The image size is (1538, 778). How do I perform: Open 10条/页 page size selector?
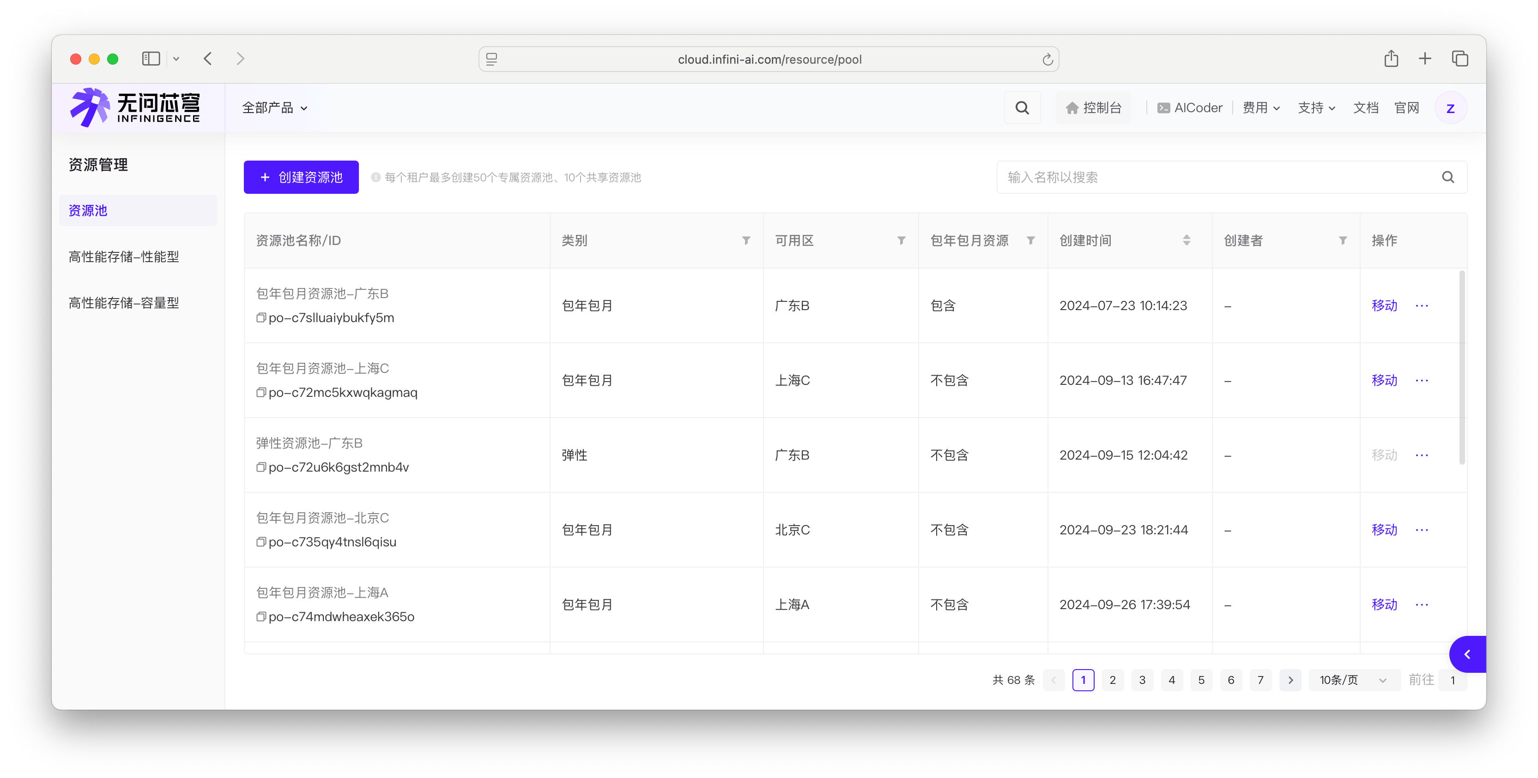pos(1353,680)
